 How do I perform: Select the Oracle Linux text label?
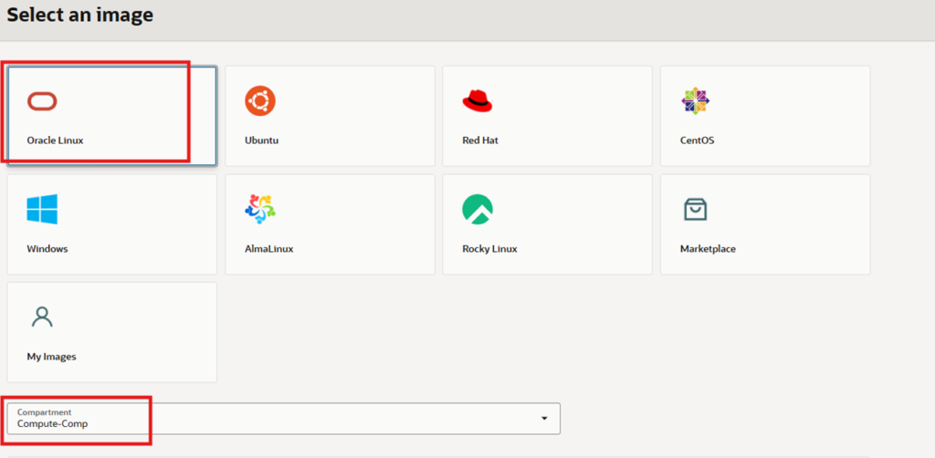pos(56,141)
